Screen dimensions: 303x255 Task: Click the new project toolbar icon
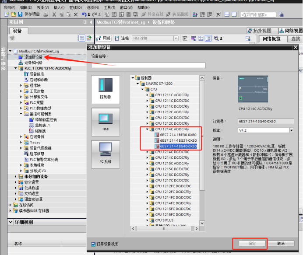pos(7,14)
